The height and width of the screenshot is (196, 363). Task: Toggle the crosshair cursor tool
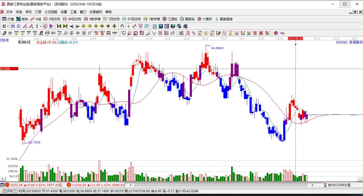point(128,26)
